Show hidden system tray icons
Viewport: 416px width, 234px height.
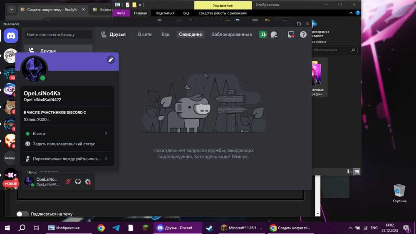click(x=350, y=228)
